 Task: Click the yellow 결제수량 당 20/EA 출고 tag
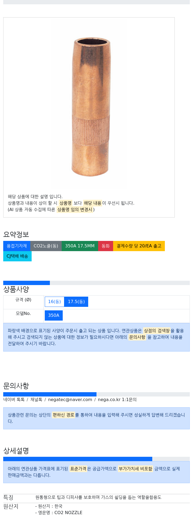coord(139,246)
